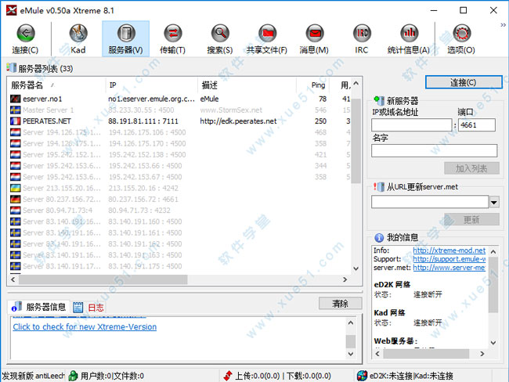Click My Info panel vertical scrollbar thumb
The height and width of the screenshot is (382, 509).
click(x=493, y=285)
